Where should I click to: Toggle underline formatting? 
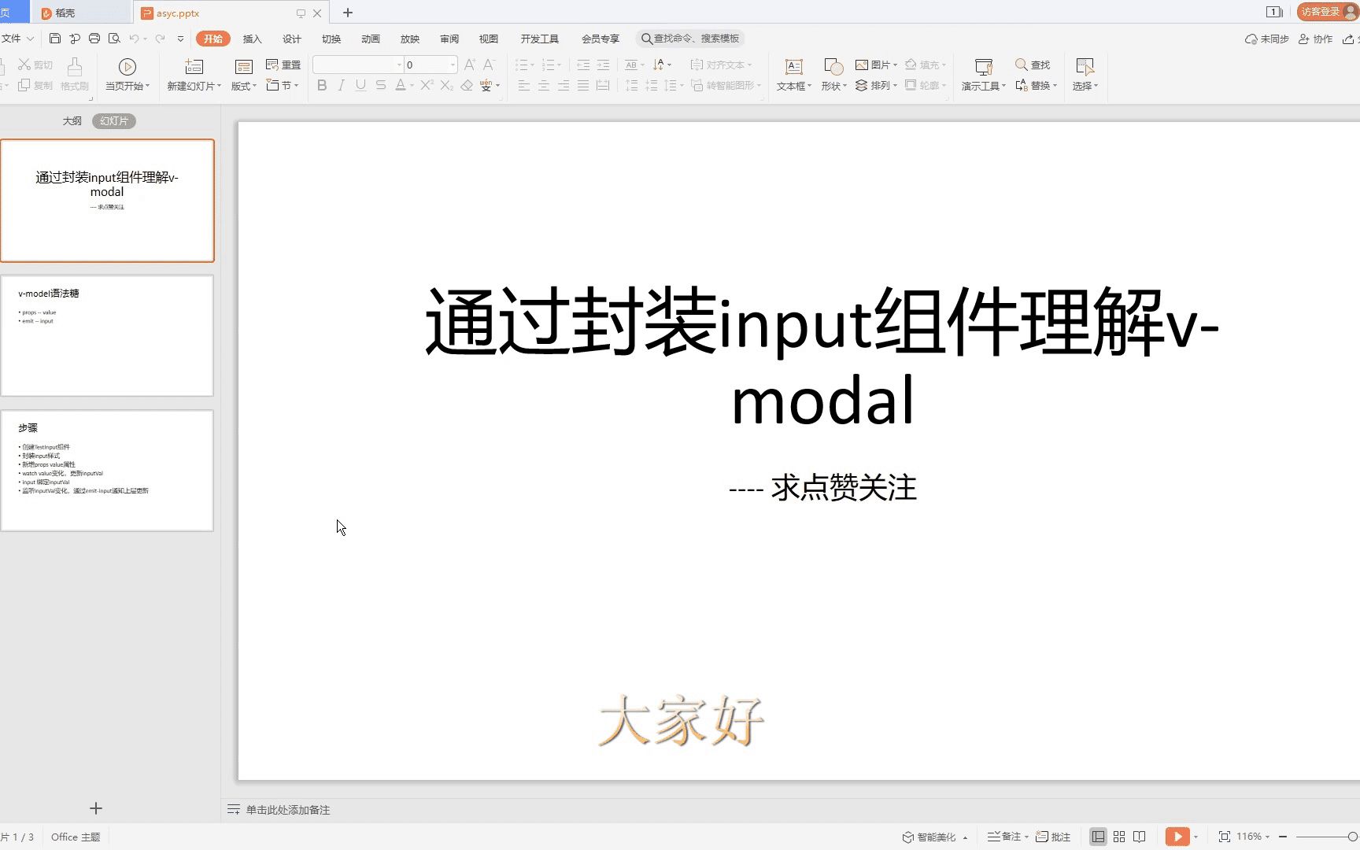pos(360,86)
